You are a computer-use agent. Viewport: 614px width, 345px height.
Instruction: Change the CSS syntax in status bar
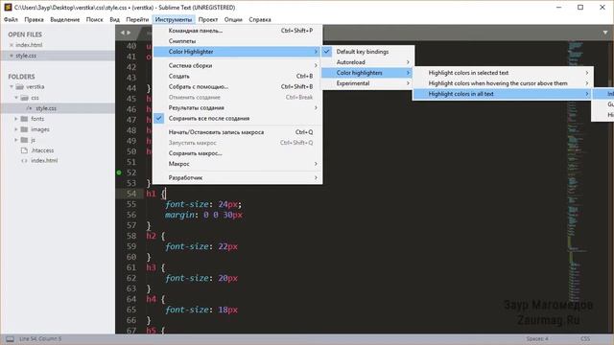pos(585,339)
